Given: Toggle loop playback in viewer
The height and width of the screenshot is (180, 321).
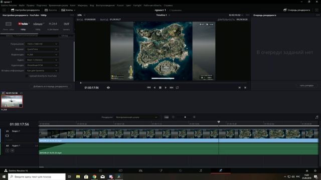Looking at the screenshot, I should tap(177, 87).
